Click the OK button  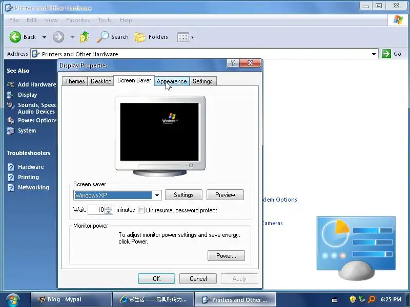coord(157,279)
